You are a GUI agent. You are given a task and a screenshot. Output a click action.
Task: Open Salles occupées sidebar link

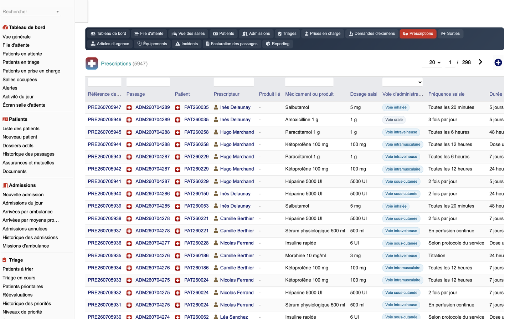tap(20, 80)
